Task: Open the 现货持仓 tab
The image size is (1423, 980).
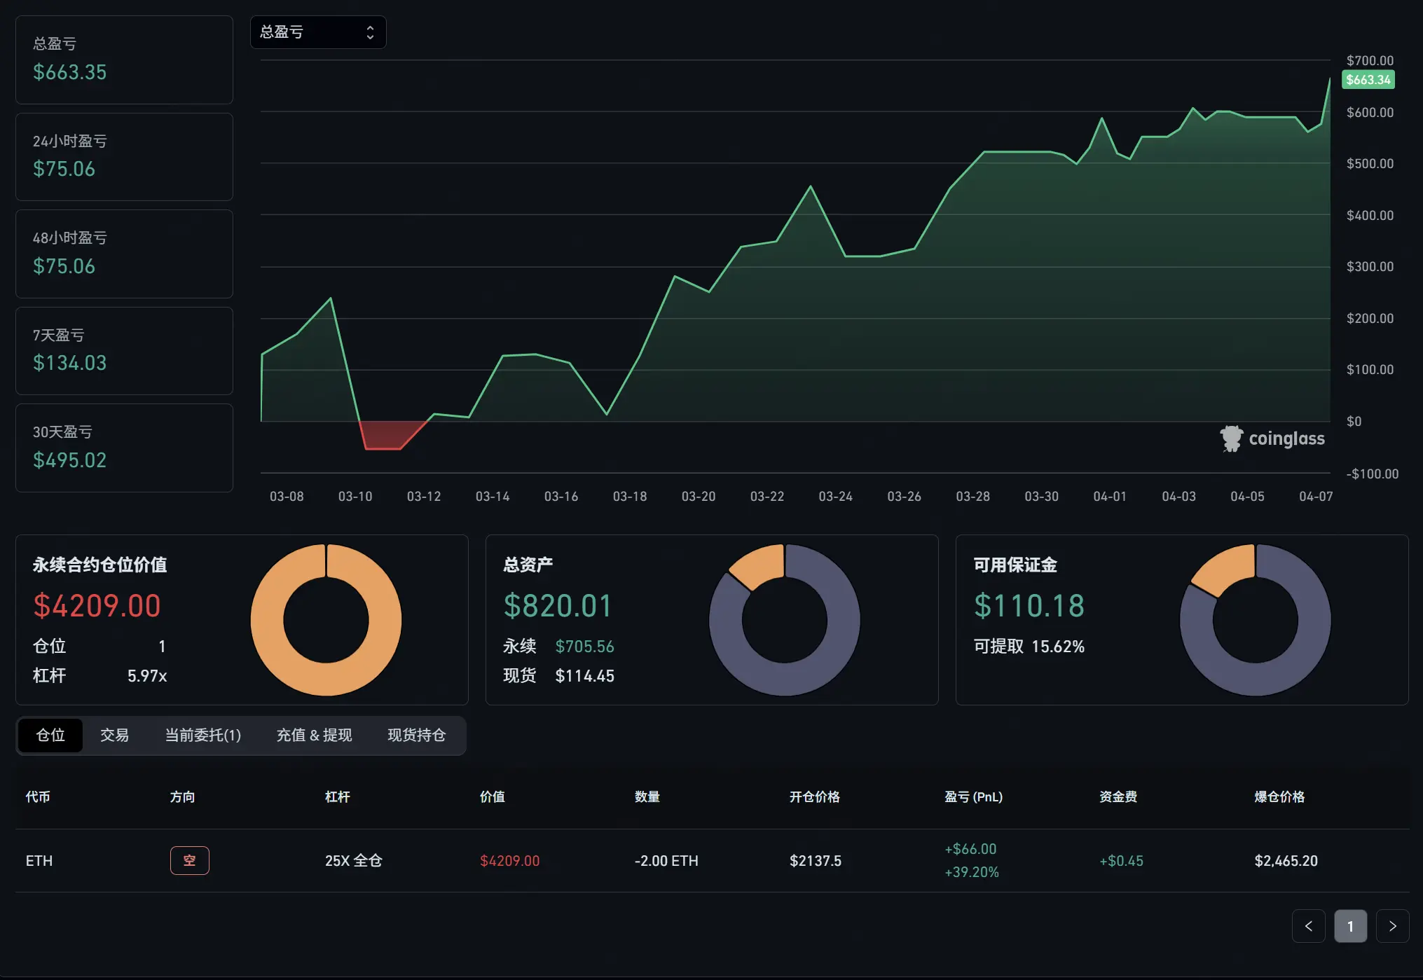Action: [416, 735]
